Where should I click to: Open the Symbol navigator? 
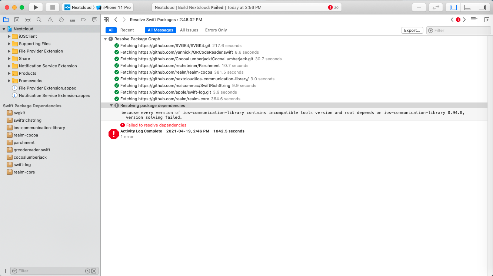click(x=28, y=20)
